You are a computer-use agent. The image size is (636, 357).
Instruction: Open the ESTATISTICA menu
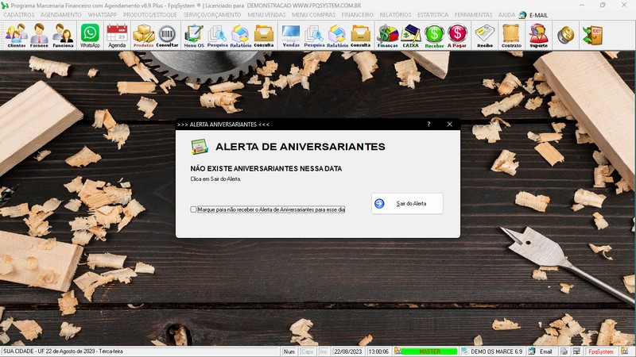click(432, 15)
